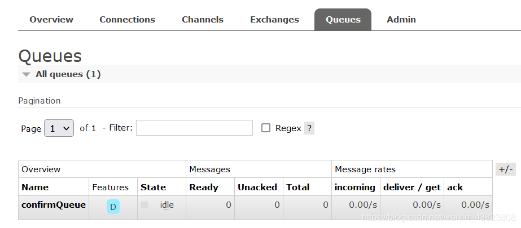Click the Queues tab
The width and height of the screenshot is (521, 228).
click(343, 20)
